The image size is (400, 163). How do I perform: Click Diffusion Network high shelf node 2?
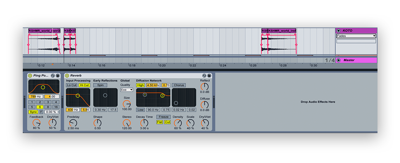pos(162,96)
